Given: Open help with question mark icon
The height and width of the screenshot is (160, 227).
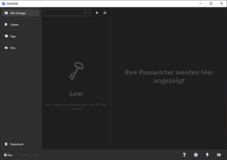Looking at the screenshot, I should (184, 155).
